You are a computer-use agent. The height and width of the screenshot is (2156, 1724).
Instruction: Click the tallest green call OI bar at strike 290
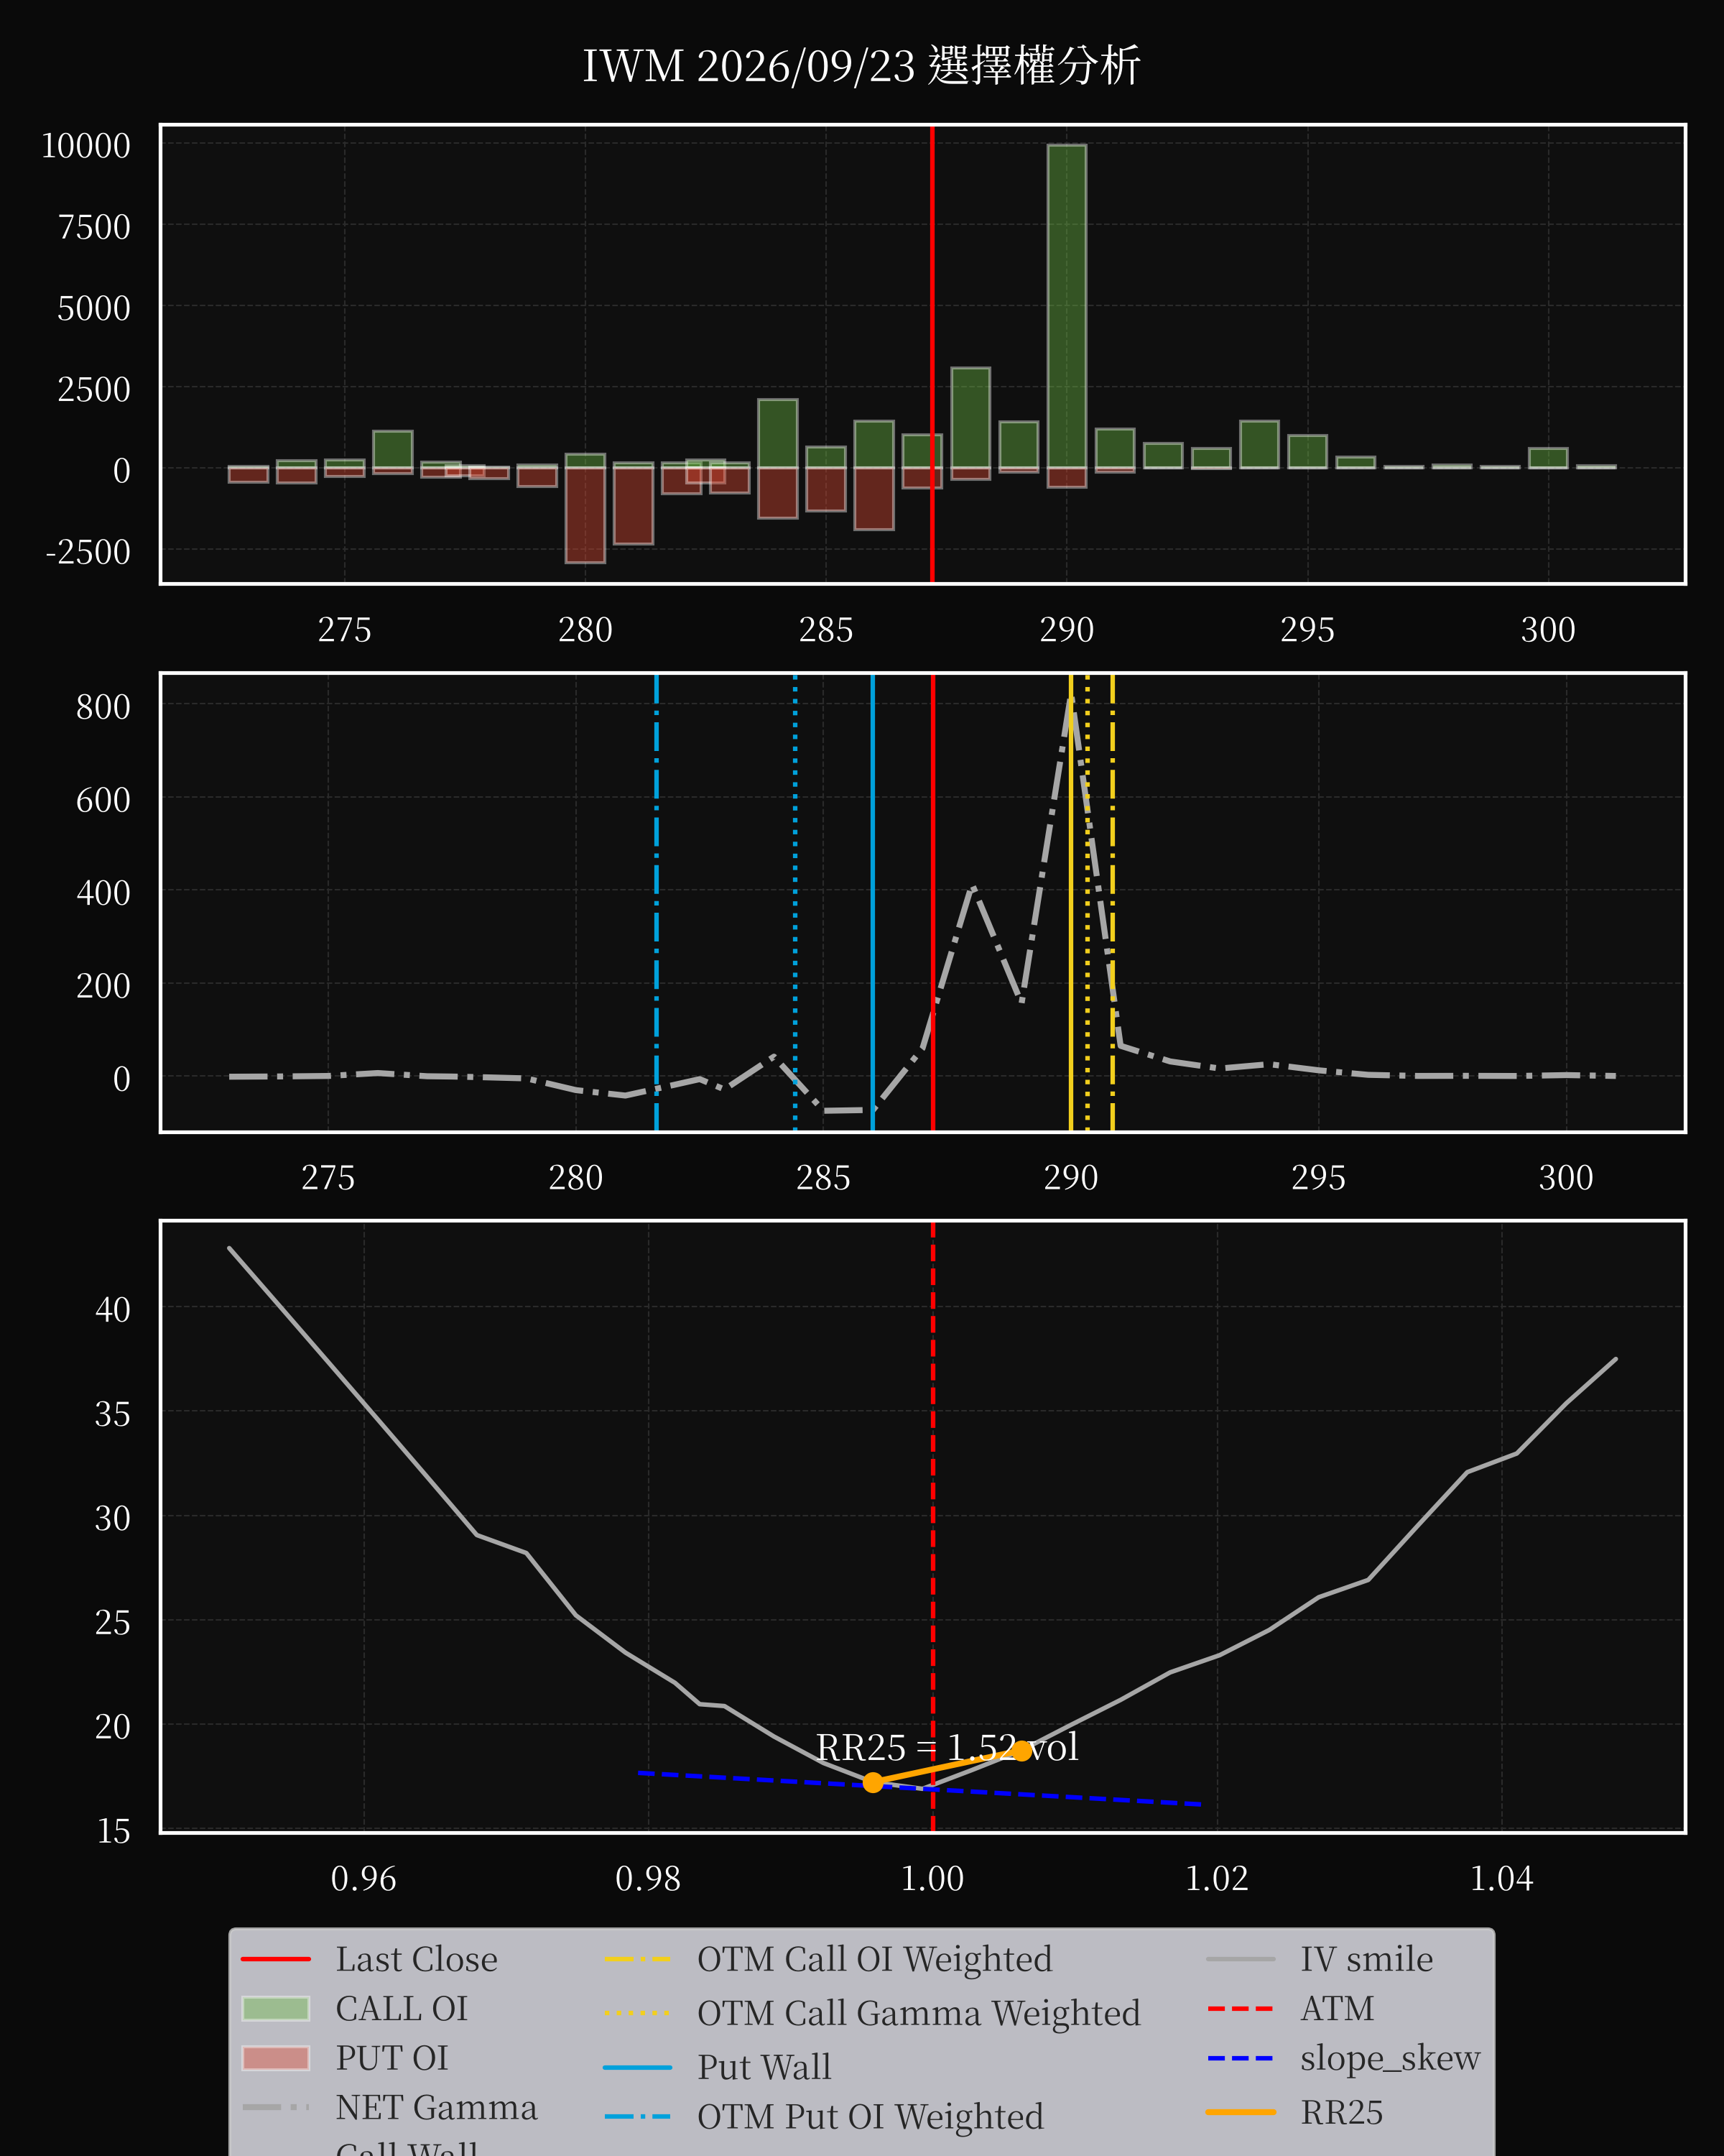(1067, 307)
